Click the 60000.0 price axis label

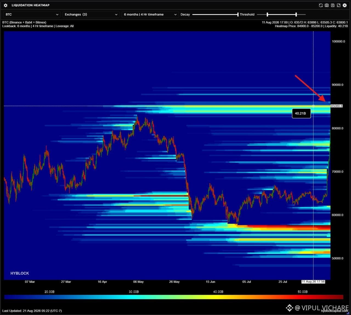tap(338, 215)
